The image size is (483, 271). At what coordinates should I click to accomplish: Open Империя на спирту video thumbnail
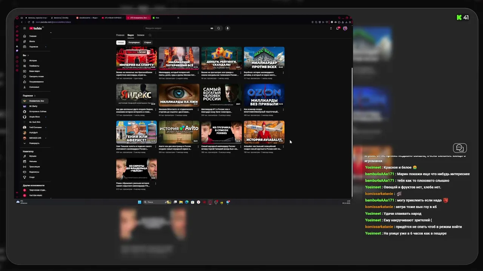click(x=137, y=58)
